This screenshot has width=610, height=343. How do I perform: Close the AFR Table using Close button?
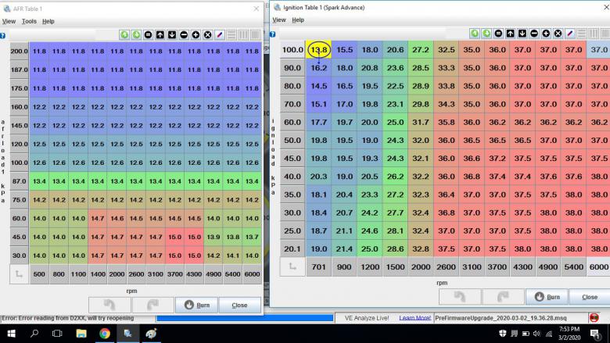pyautogui.click(x=239, y=305)
